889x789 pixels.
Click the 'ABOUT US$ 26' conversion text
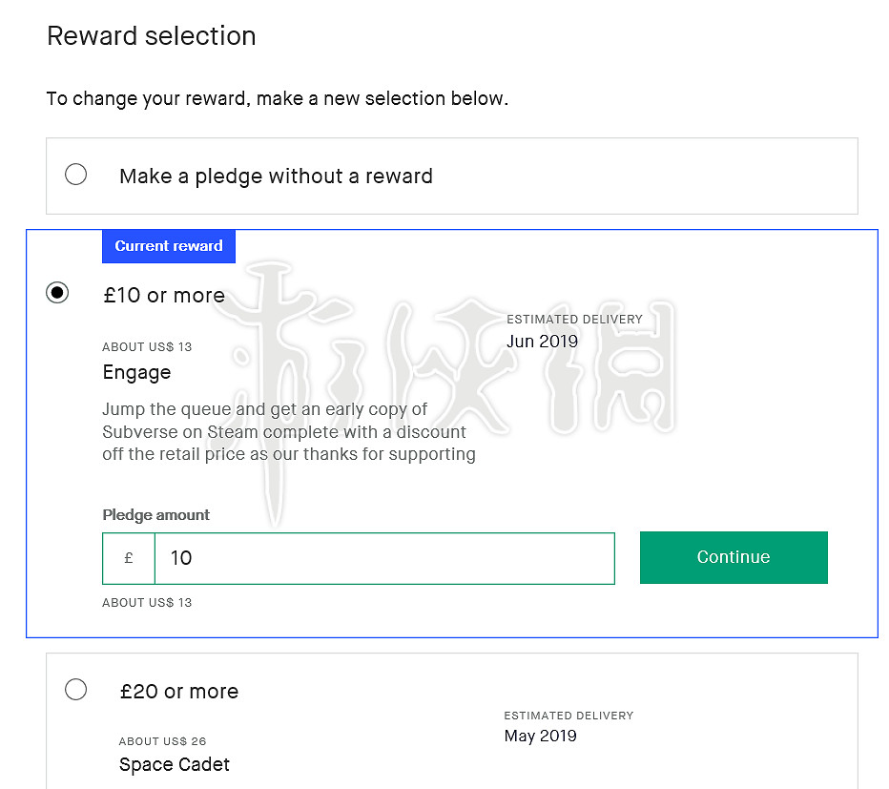coord(162,741)
